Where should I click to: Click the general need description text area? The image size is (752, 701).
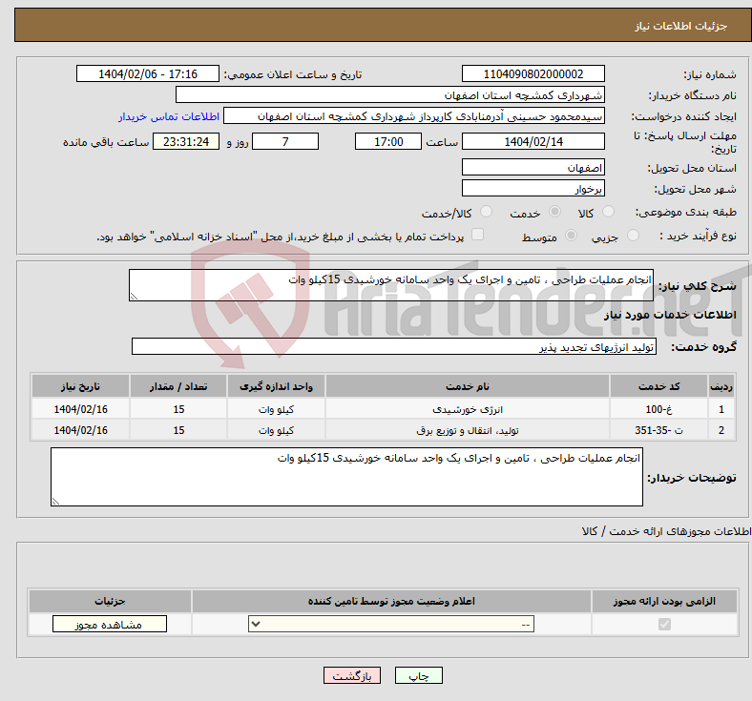[391, 285]
